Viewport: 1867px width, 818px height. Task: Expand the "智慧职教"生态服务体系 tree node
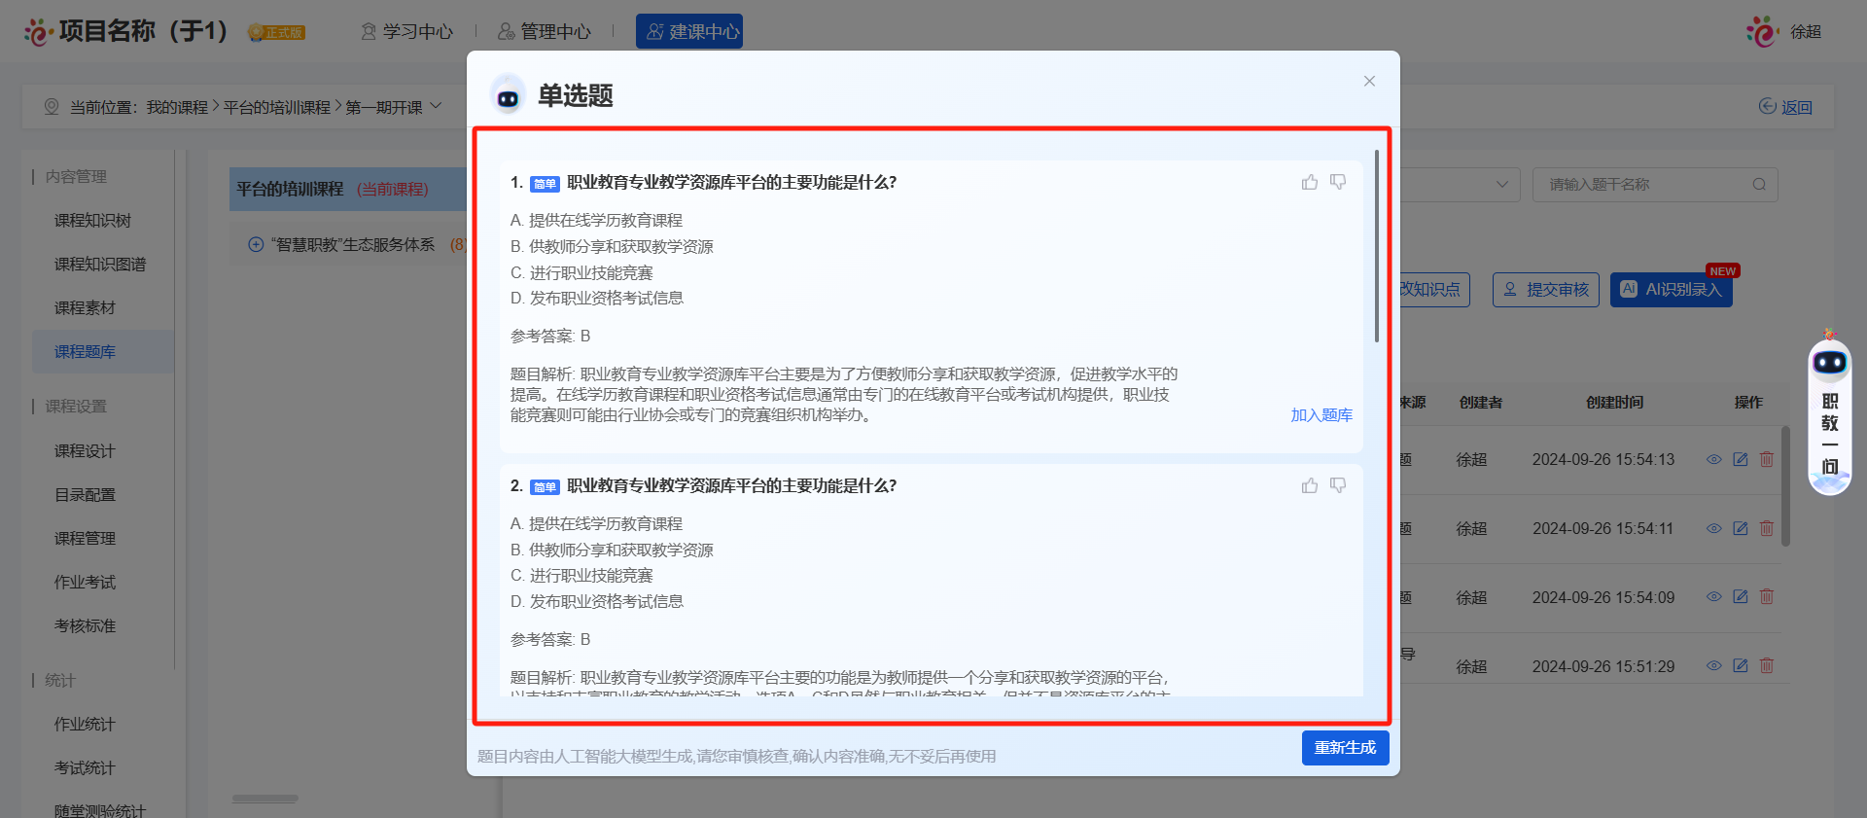[256, 245]
